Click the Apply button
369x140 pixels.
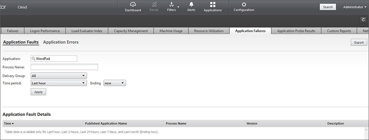tap(38, 92)
